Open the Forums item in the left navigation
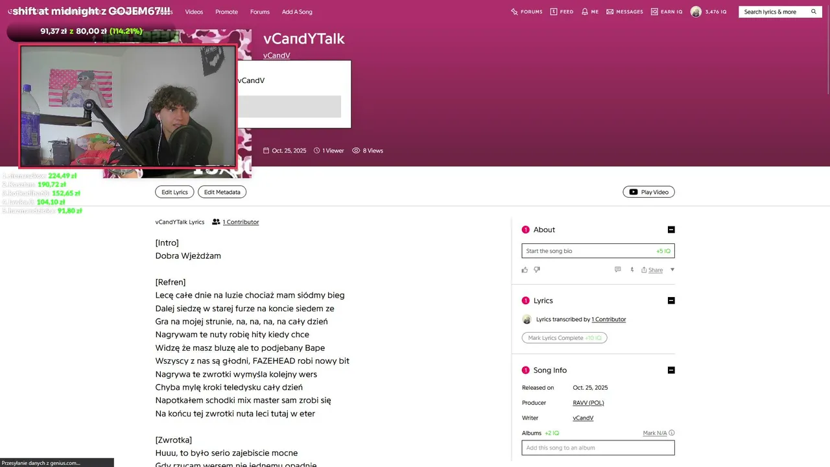The height and width of the screenshot is (467, 830). (x=259, y=12)
